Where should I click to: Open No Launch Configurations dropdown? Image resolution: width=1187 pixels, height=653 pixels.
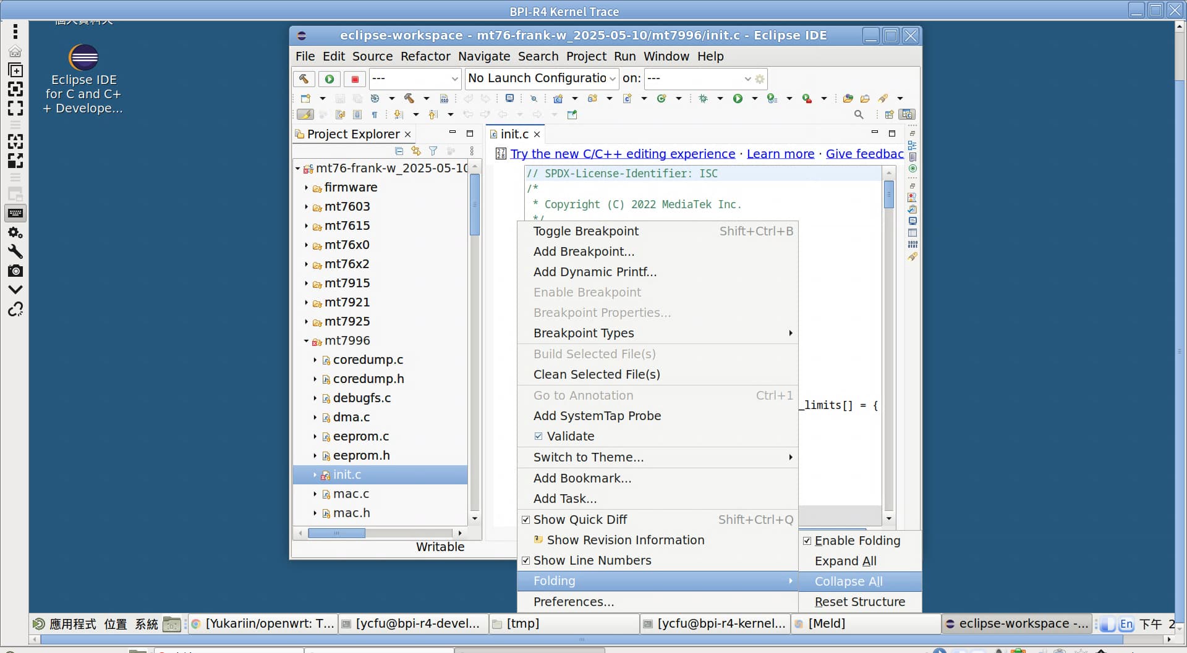click(542, 78)
